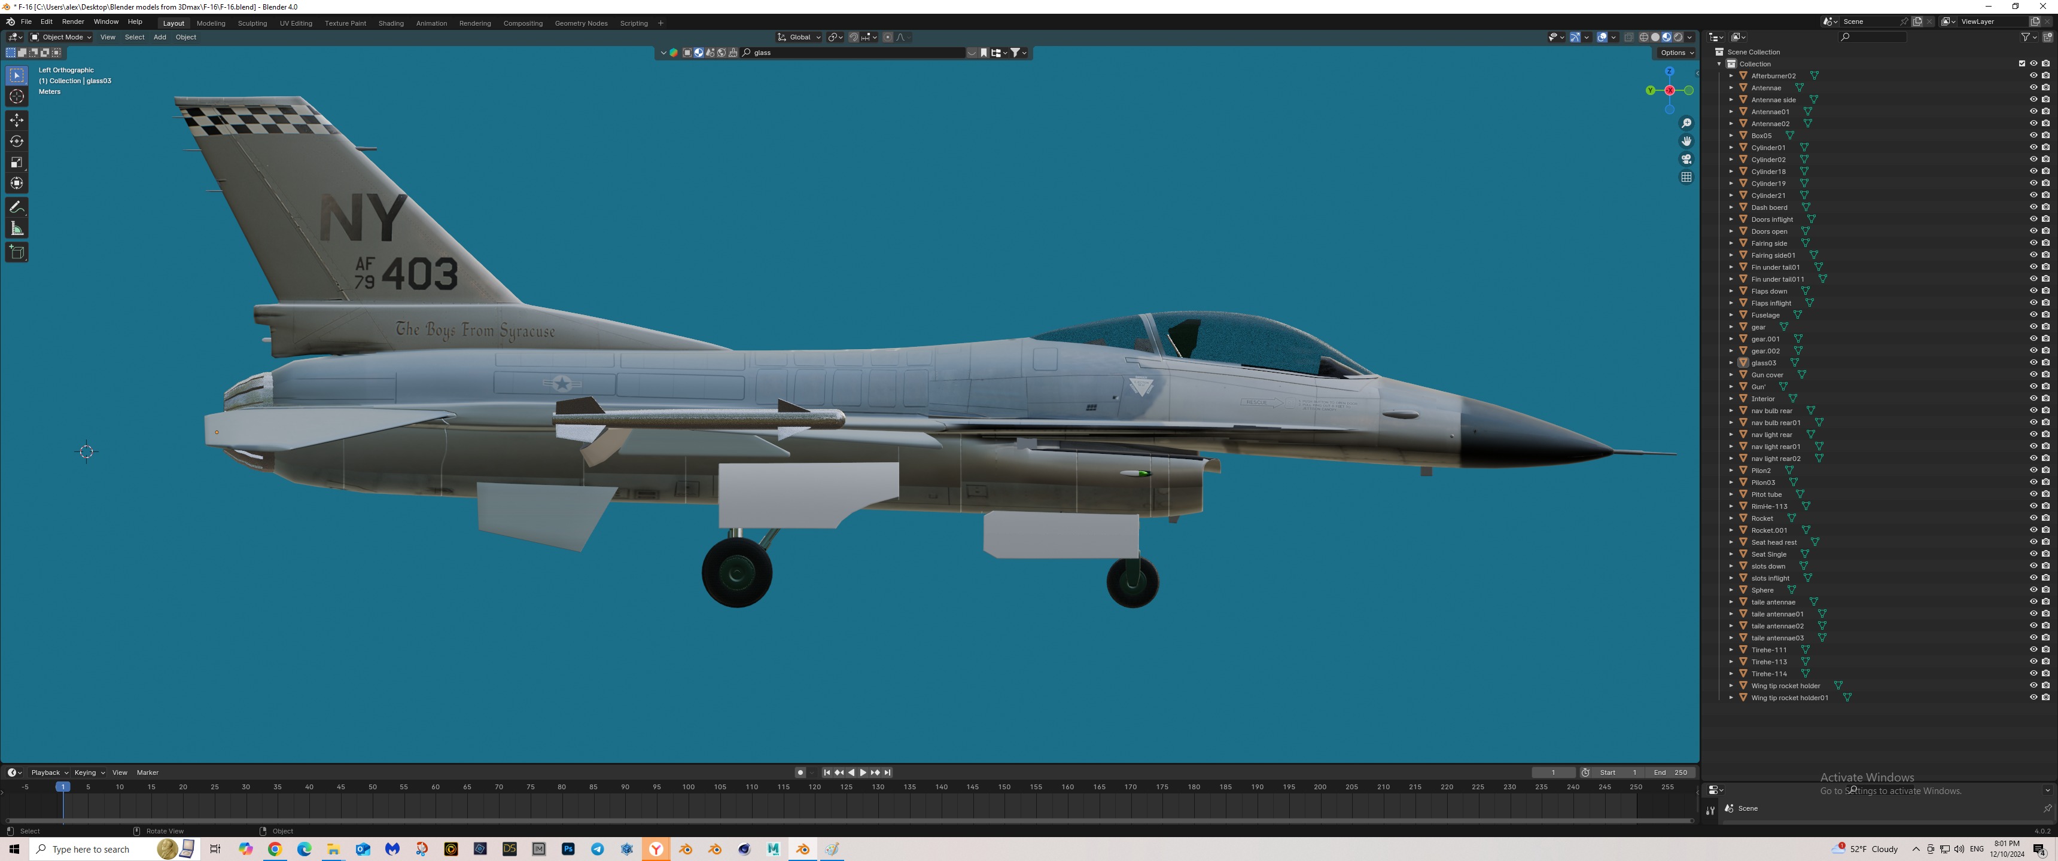Expand the Antennae tree item
2058x861 pixels.
(x=1731, y=88)
